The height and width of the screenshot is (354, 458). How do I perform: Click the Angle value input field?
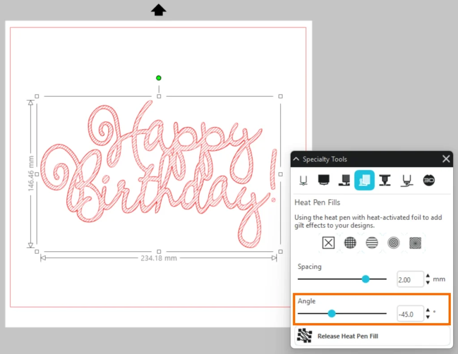410,314
